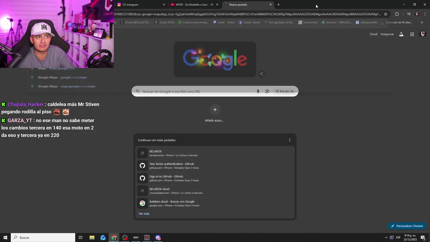
Task: Open aldrinjaramillo bookmark
Action: pyautogui.click(x=367, y=23)
